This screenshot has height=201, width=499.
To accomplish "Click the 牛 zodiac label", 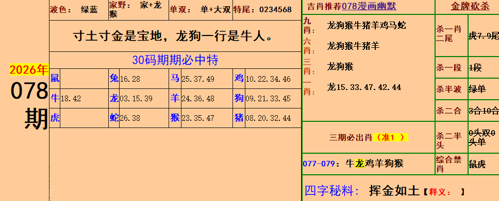I will pyautogui.click(x=55, y=98).
